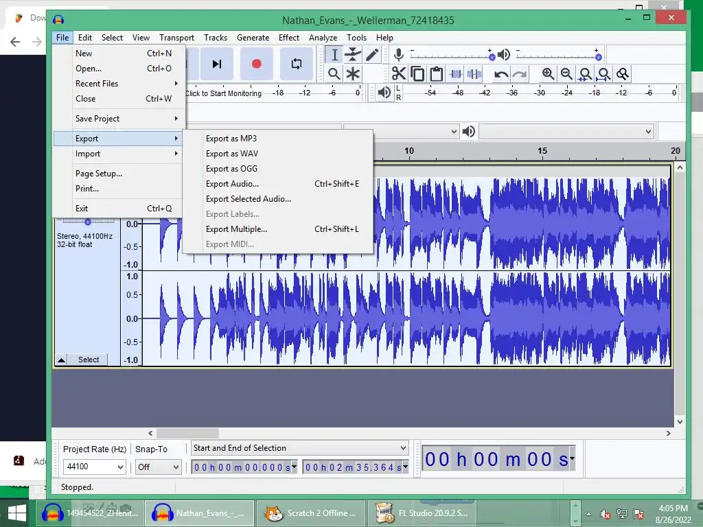703x527 pixels.
Task: Click the recording meter microphone icon
Action: point(398,55)
